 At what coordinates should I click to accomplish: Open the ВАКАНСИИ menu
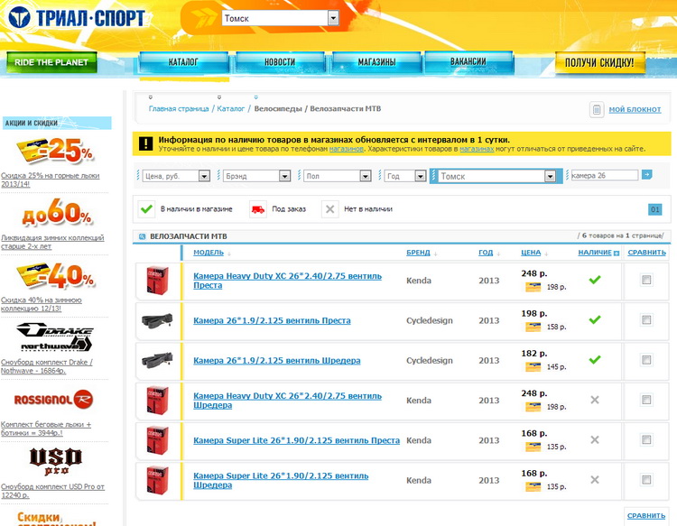(469, 62)
